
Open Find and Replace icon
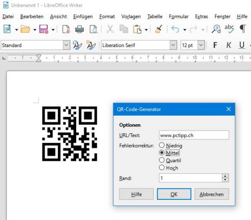(216, 29)
